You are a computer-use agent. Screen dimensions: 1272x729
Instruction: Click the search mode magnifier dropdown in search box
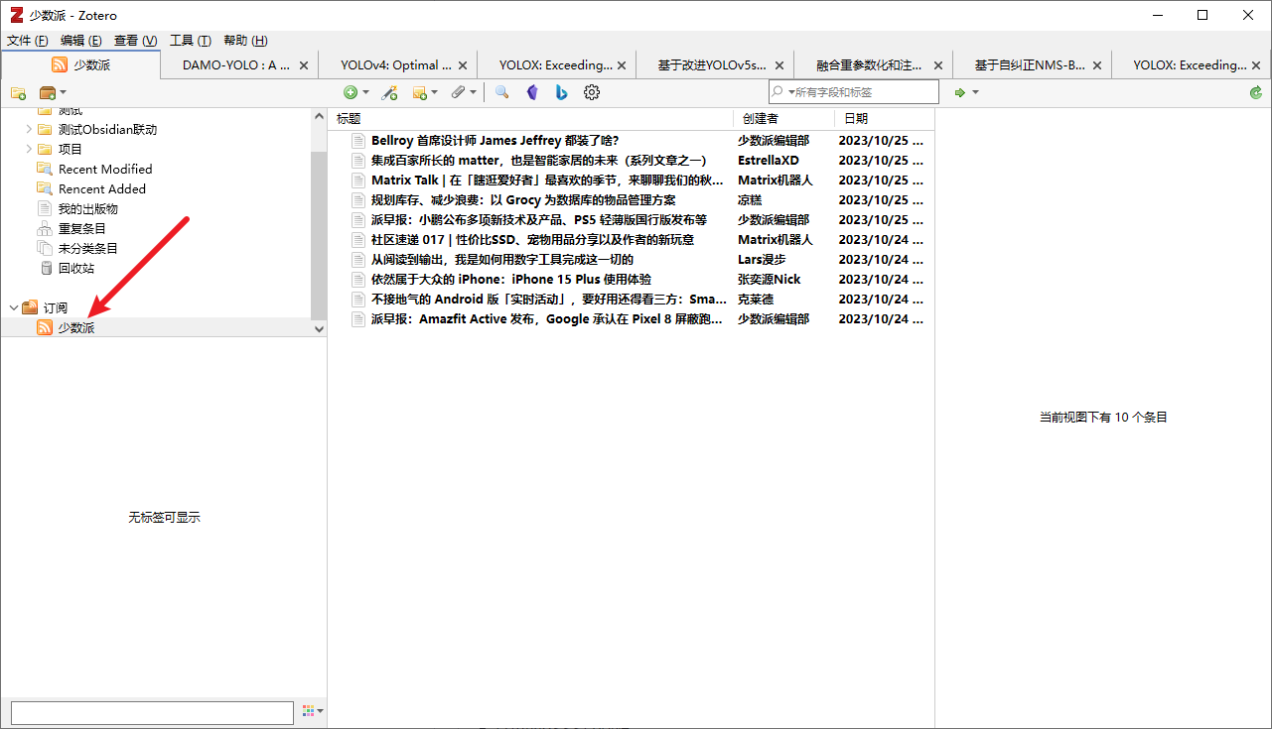click(783, 92)
